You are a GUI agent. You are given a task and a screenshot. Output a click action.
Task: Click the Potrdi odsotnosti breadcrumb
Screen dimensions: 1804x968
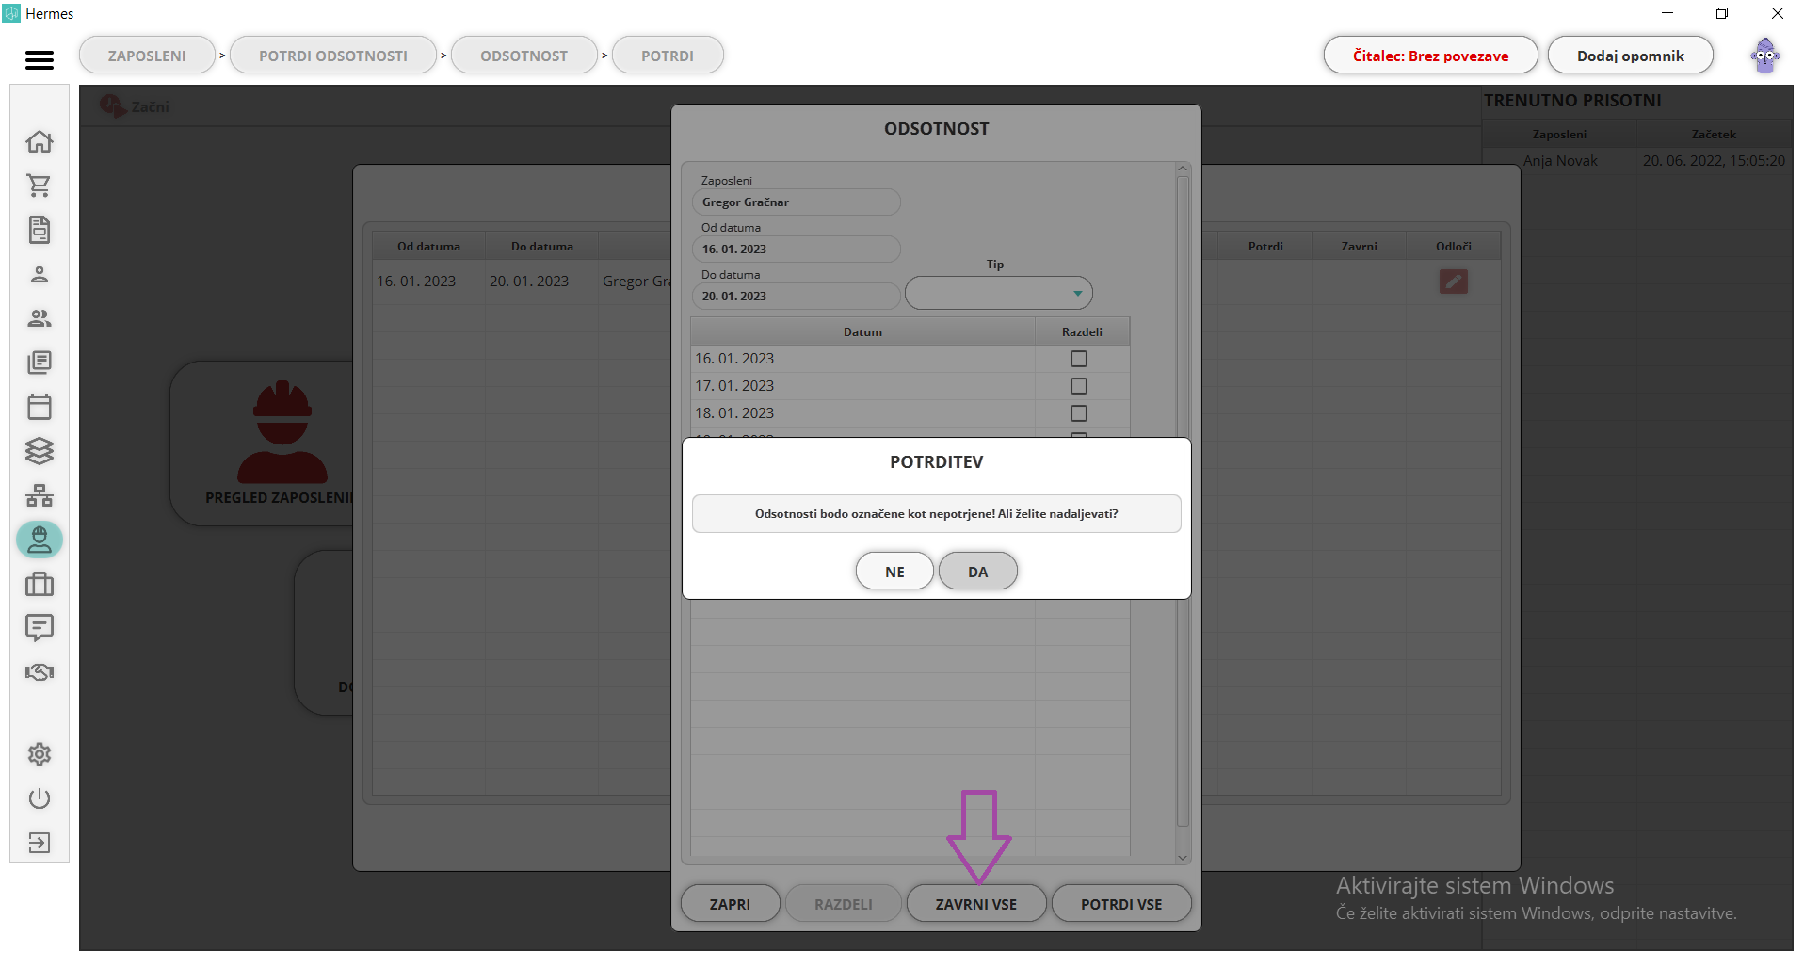point(333,56)
